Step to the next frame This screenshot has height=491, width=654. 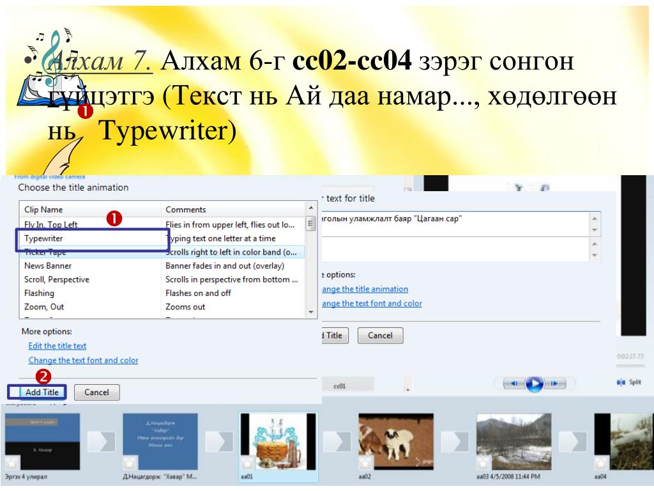(554, 384)
